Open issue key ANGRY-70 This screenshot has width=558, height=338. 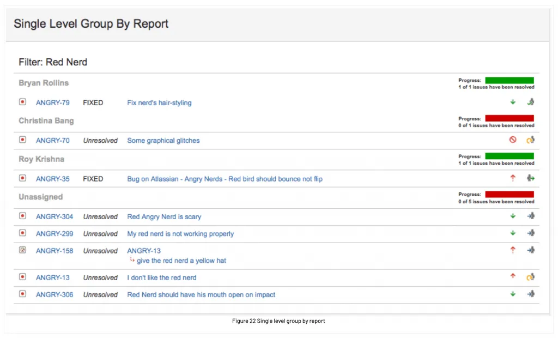pos(53,140)
